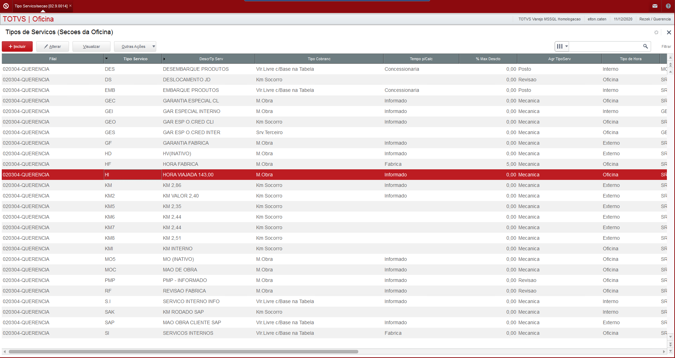
Task: Select the KM INTERNO row
Action: [x=334, y=249]
